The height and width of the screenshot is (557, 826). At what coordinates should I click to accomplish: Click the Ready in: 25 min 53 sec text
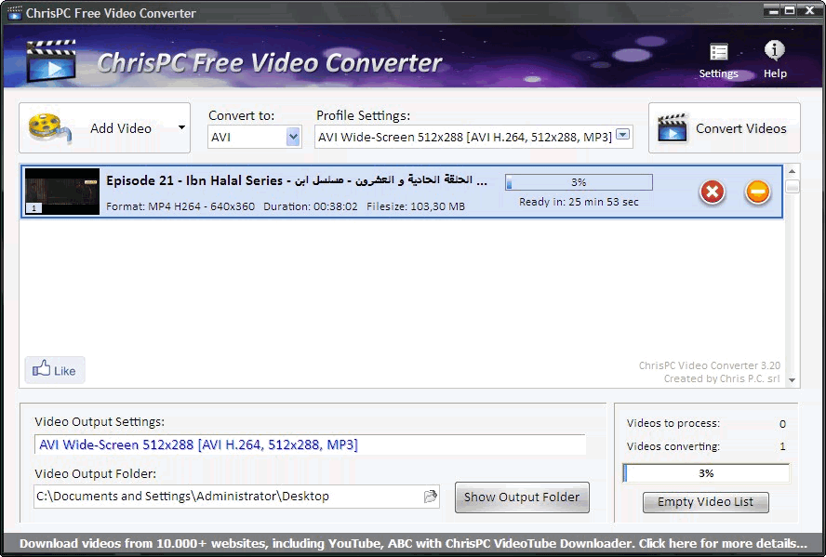[579, 202]
